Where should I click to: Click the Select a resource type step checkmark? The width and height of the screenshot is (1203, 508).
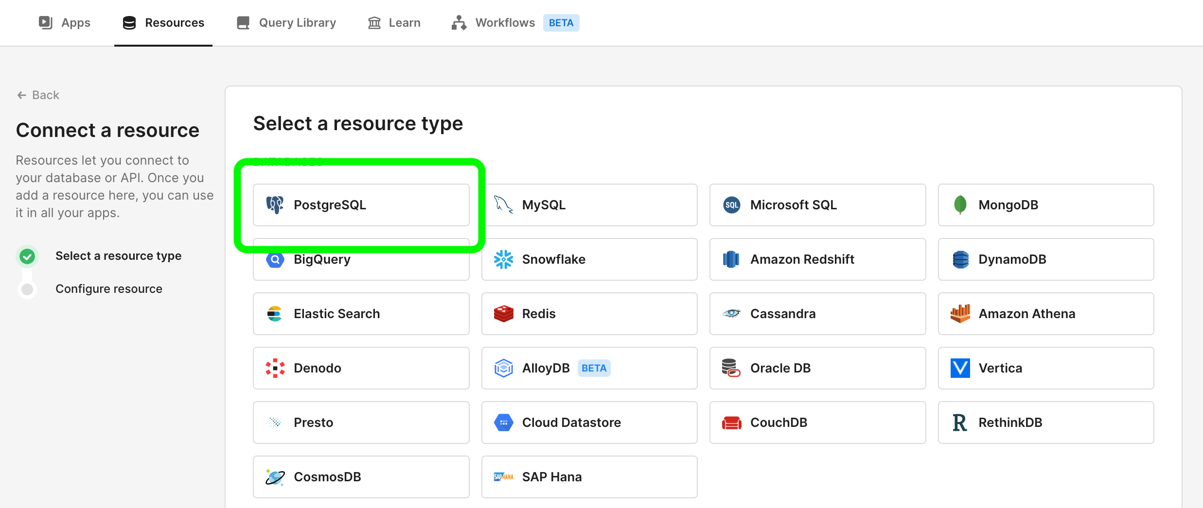[x=27, y=256]
